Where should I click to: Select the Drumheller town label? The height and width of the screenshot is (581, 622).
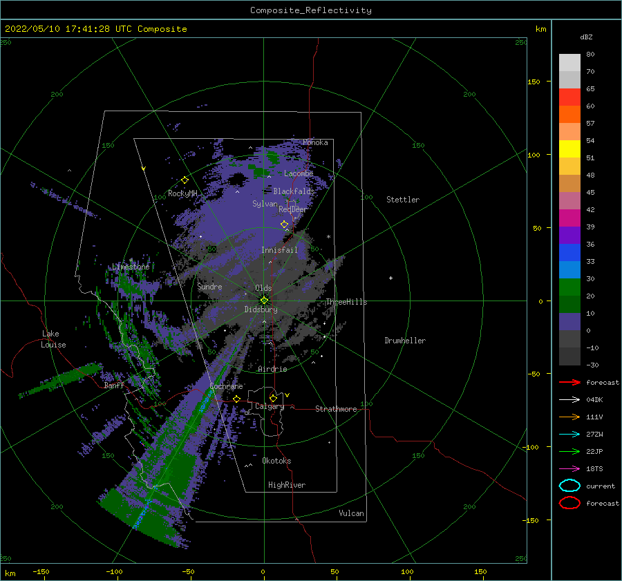point(405,341)
